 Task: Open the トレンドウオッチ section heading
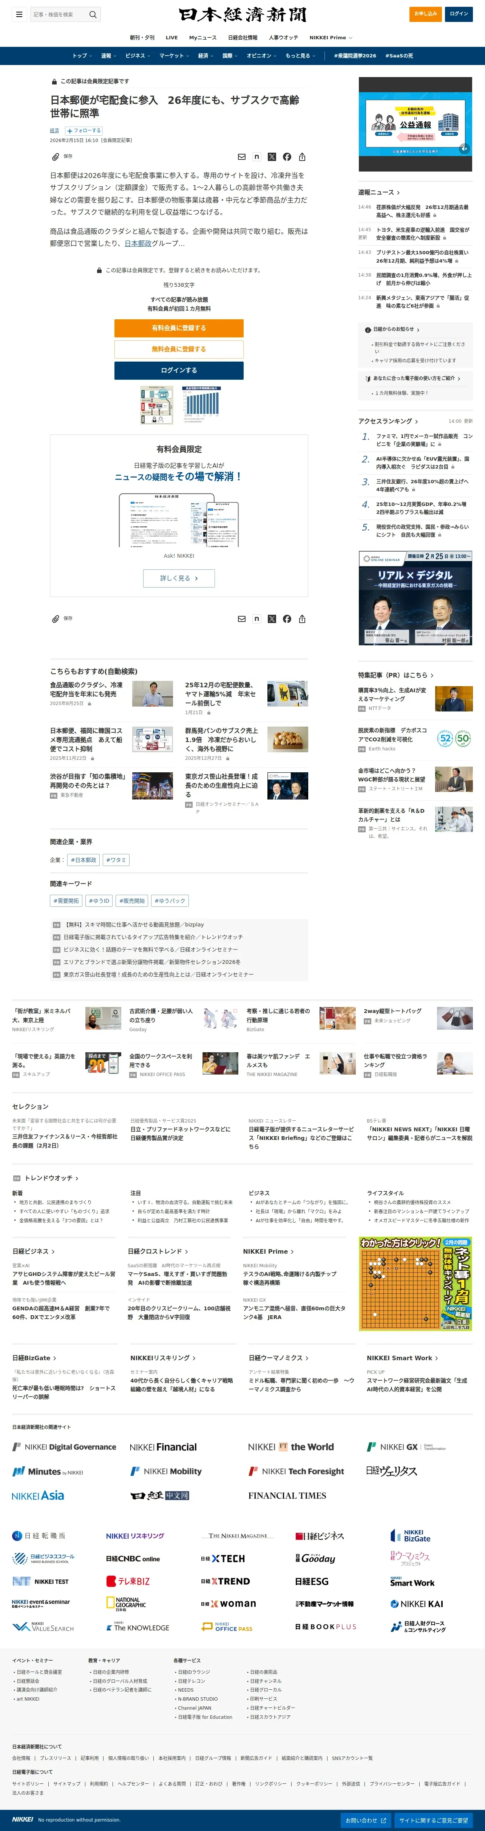tap(51, 1178)
